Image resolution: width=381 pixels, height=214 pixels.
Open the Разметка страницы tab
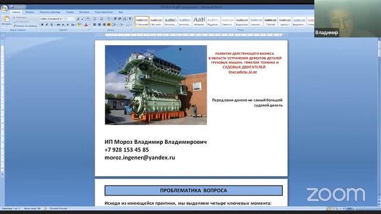(x=50, y=12)
